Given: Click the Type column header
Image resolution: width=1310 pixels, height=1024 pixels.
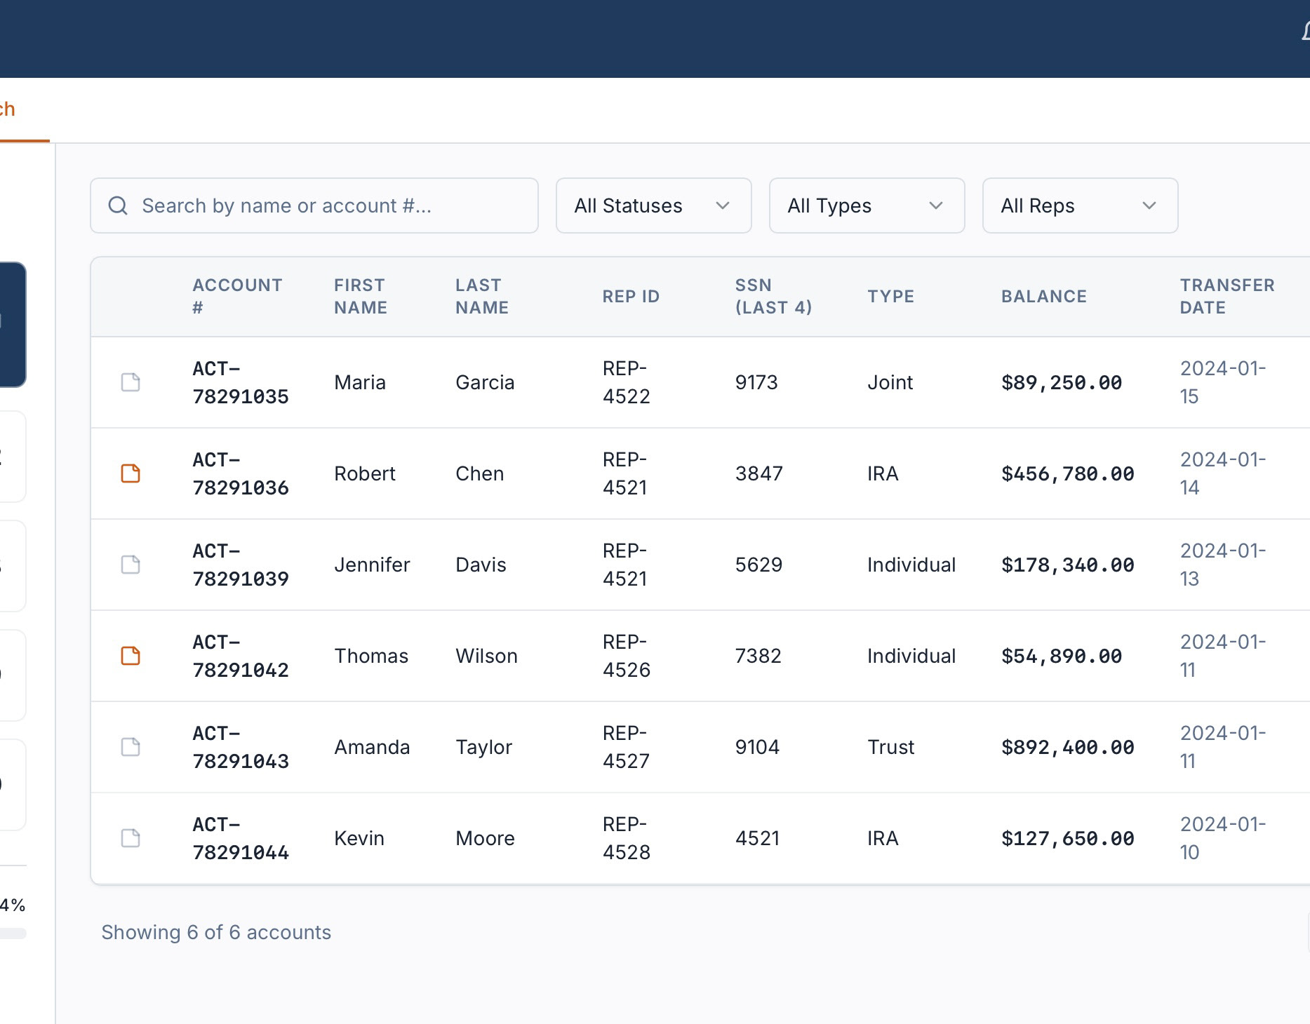Looking at the screenshot, I should point(890,297).
